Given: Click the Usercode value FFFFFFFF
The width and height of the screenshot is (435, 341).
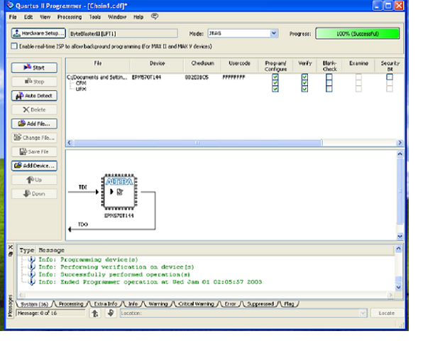Looking at the screenshot, I should coord(234,77).
